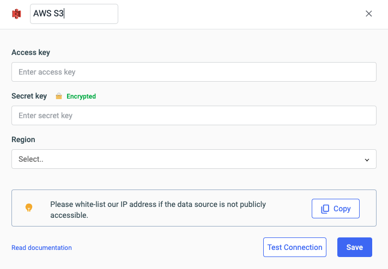Click the lightbulb hint icon
Screen dimensions: 388x269
[29, 207]
